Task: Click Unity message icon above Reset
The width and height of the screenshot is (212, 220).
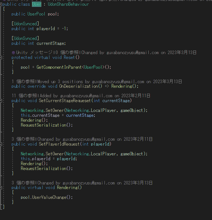Action: point(13,53)
